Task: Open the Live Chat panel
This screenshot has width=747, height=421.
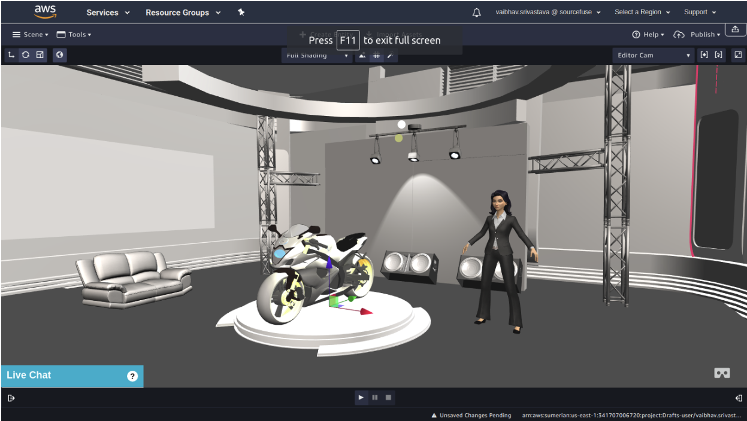Action: [72, 376]
